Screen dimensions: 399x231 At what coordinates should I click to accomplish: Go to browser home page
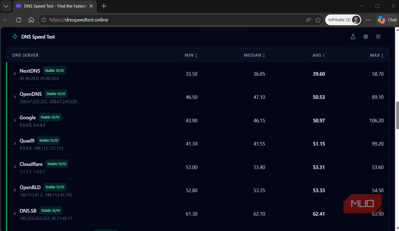pyautogui.click(x=31, y=20)
